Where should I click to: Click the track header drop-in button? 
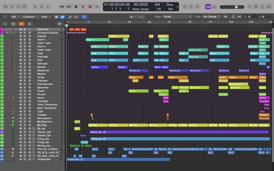click(60, 24)
